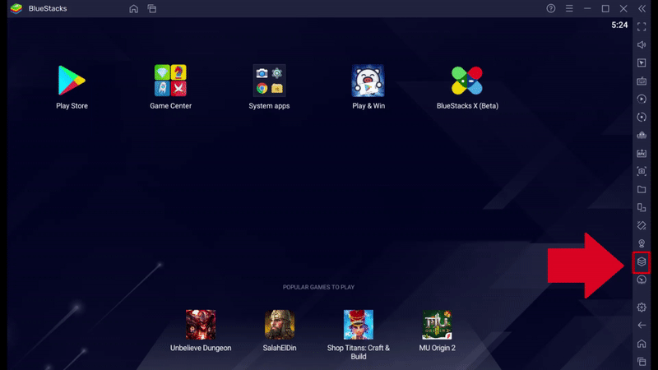
Task: Click the back arrow in sidebar
Action: 642,326
